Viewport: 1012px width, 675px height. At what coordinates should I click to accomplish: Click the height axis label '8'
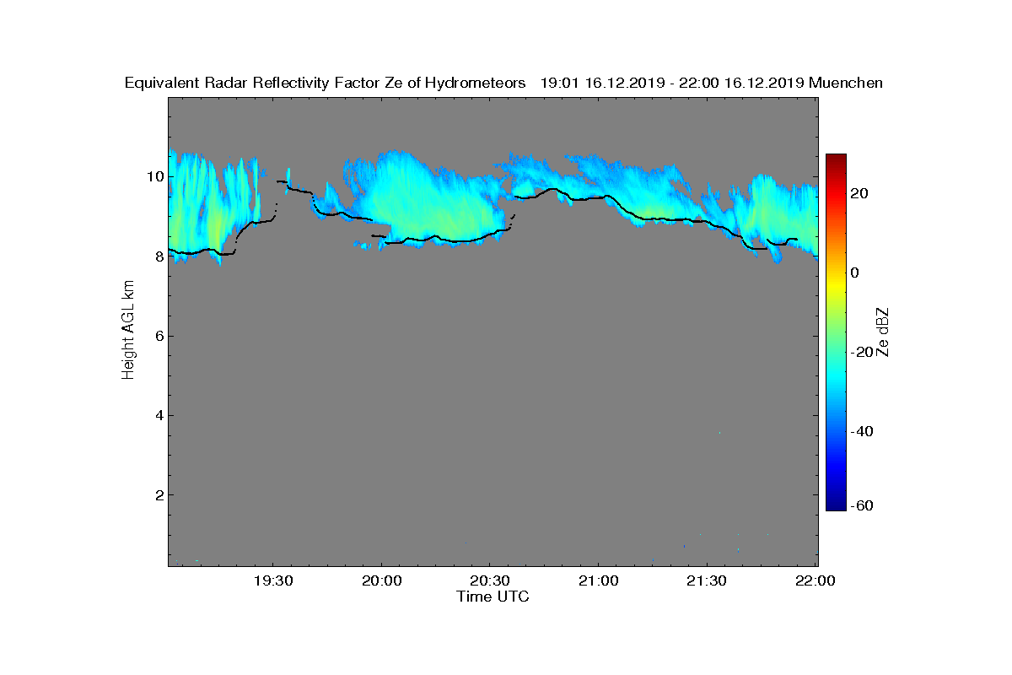(159, 256)
